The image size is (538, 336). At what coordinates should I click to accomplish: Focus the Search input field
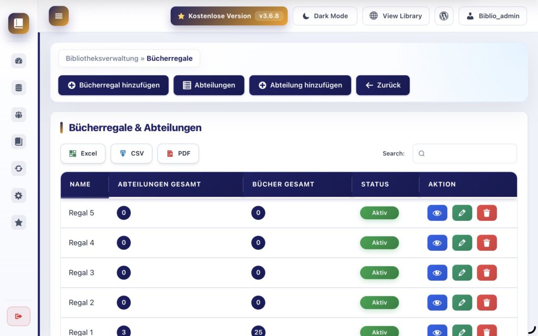pyautogui.click(x=464, y=154)
